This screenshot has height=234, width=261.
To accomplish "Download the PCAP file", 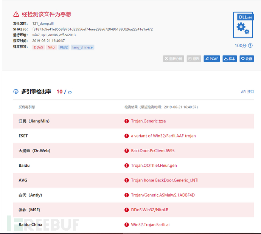I will pos(212,59).
